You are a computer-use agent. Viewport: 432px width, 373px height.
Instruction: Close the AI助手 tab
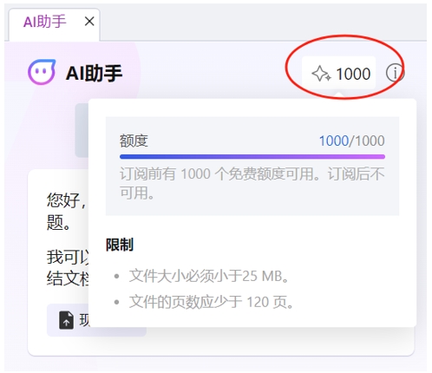point(89,22)
